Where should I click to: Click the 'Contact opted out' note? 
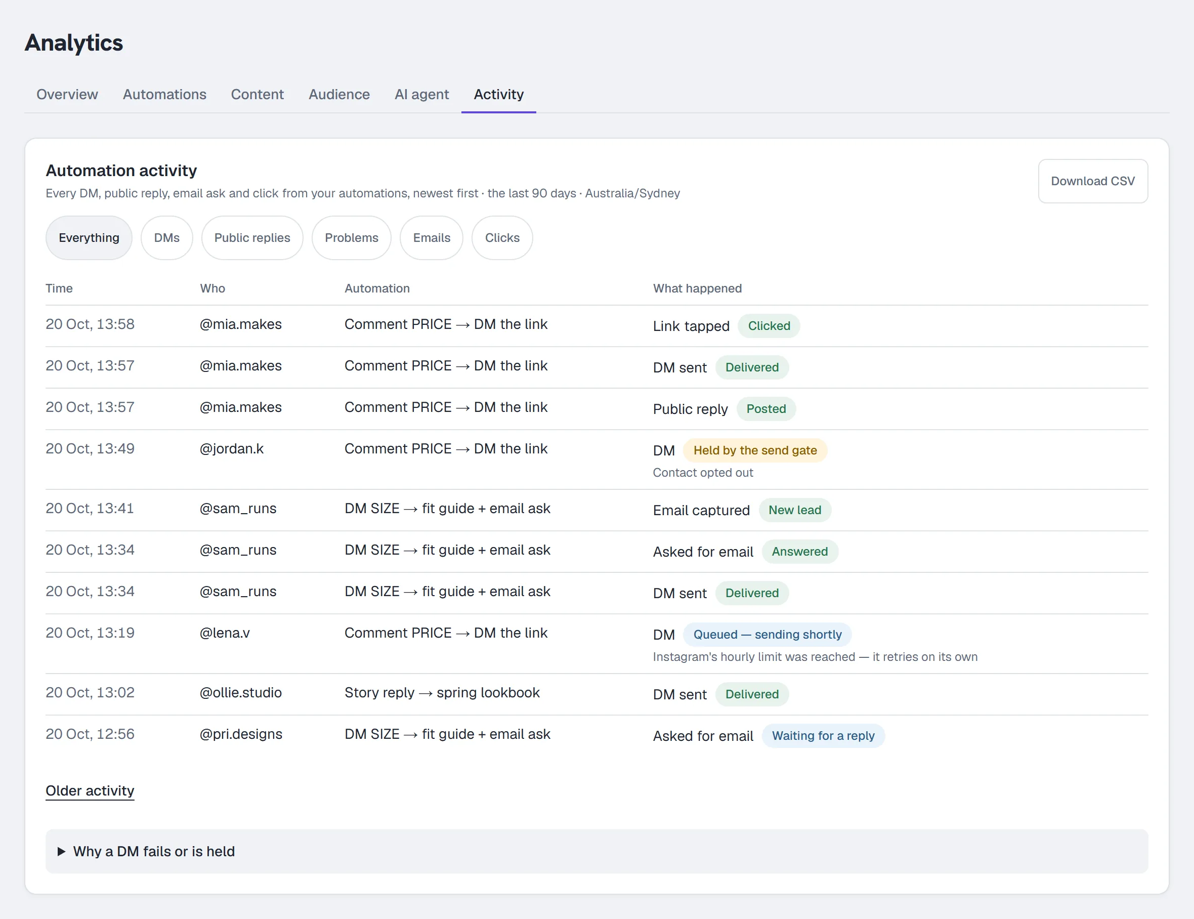point(703,473)
